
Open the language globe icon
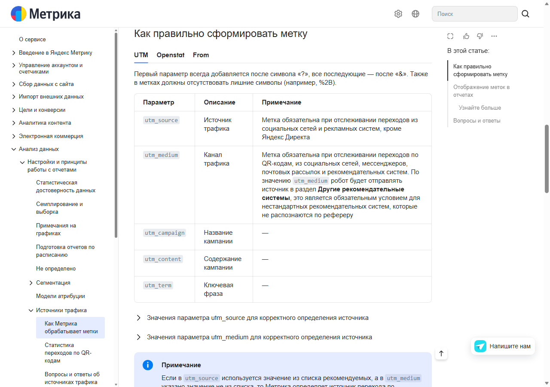tap(416, 14)
